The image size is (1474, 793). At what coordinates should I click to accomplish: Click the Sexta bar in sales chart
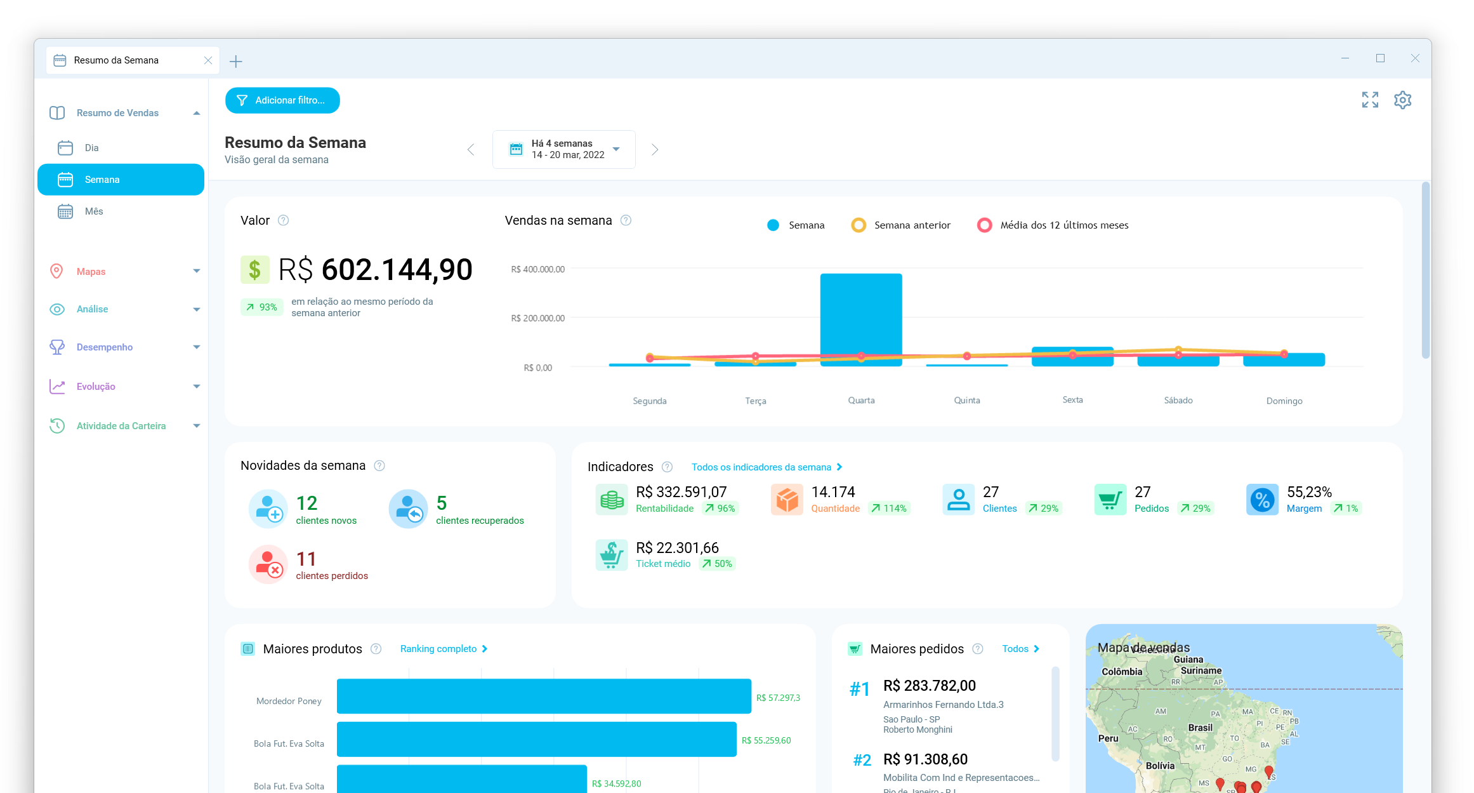[1072, 356]
